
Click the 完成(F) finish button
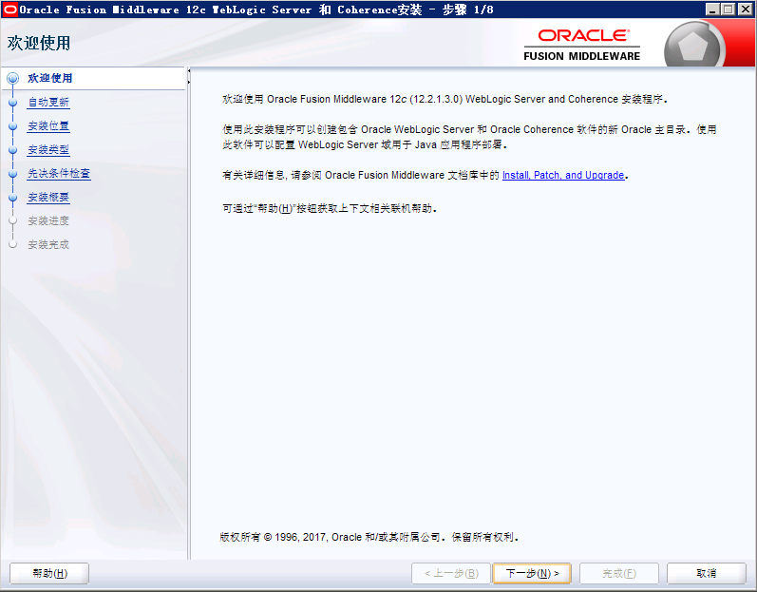pos(619,573)
